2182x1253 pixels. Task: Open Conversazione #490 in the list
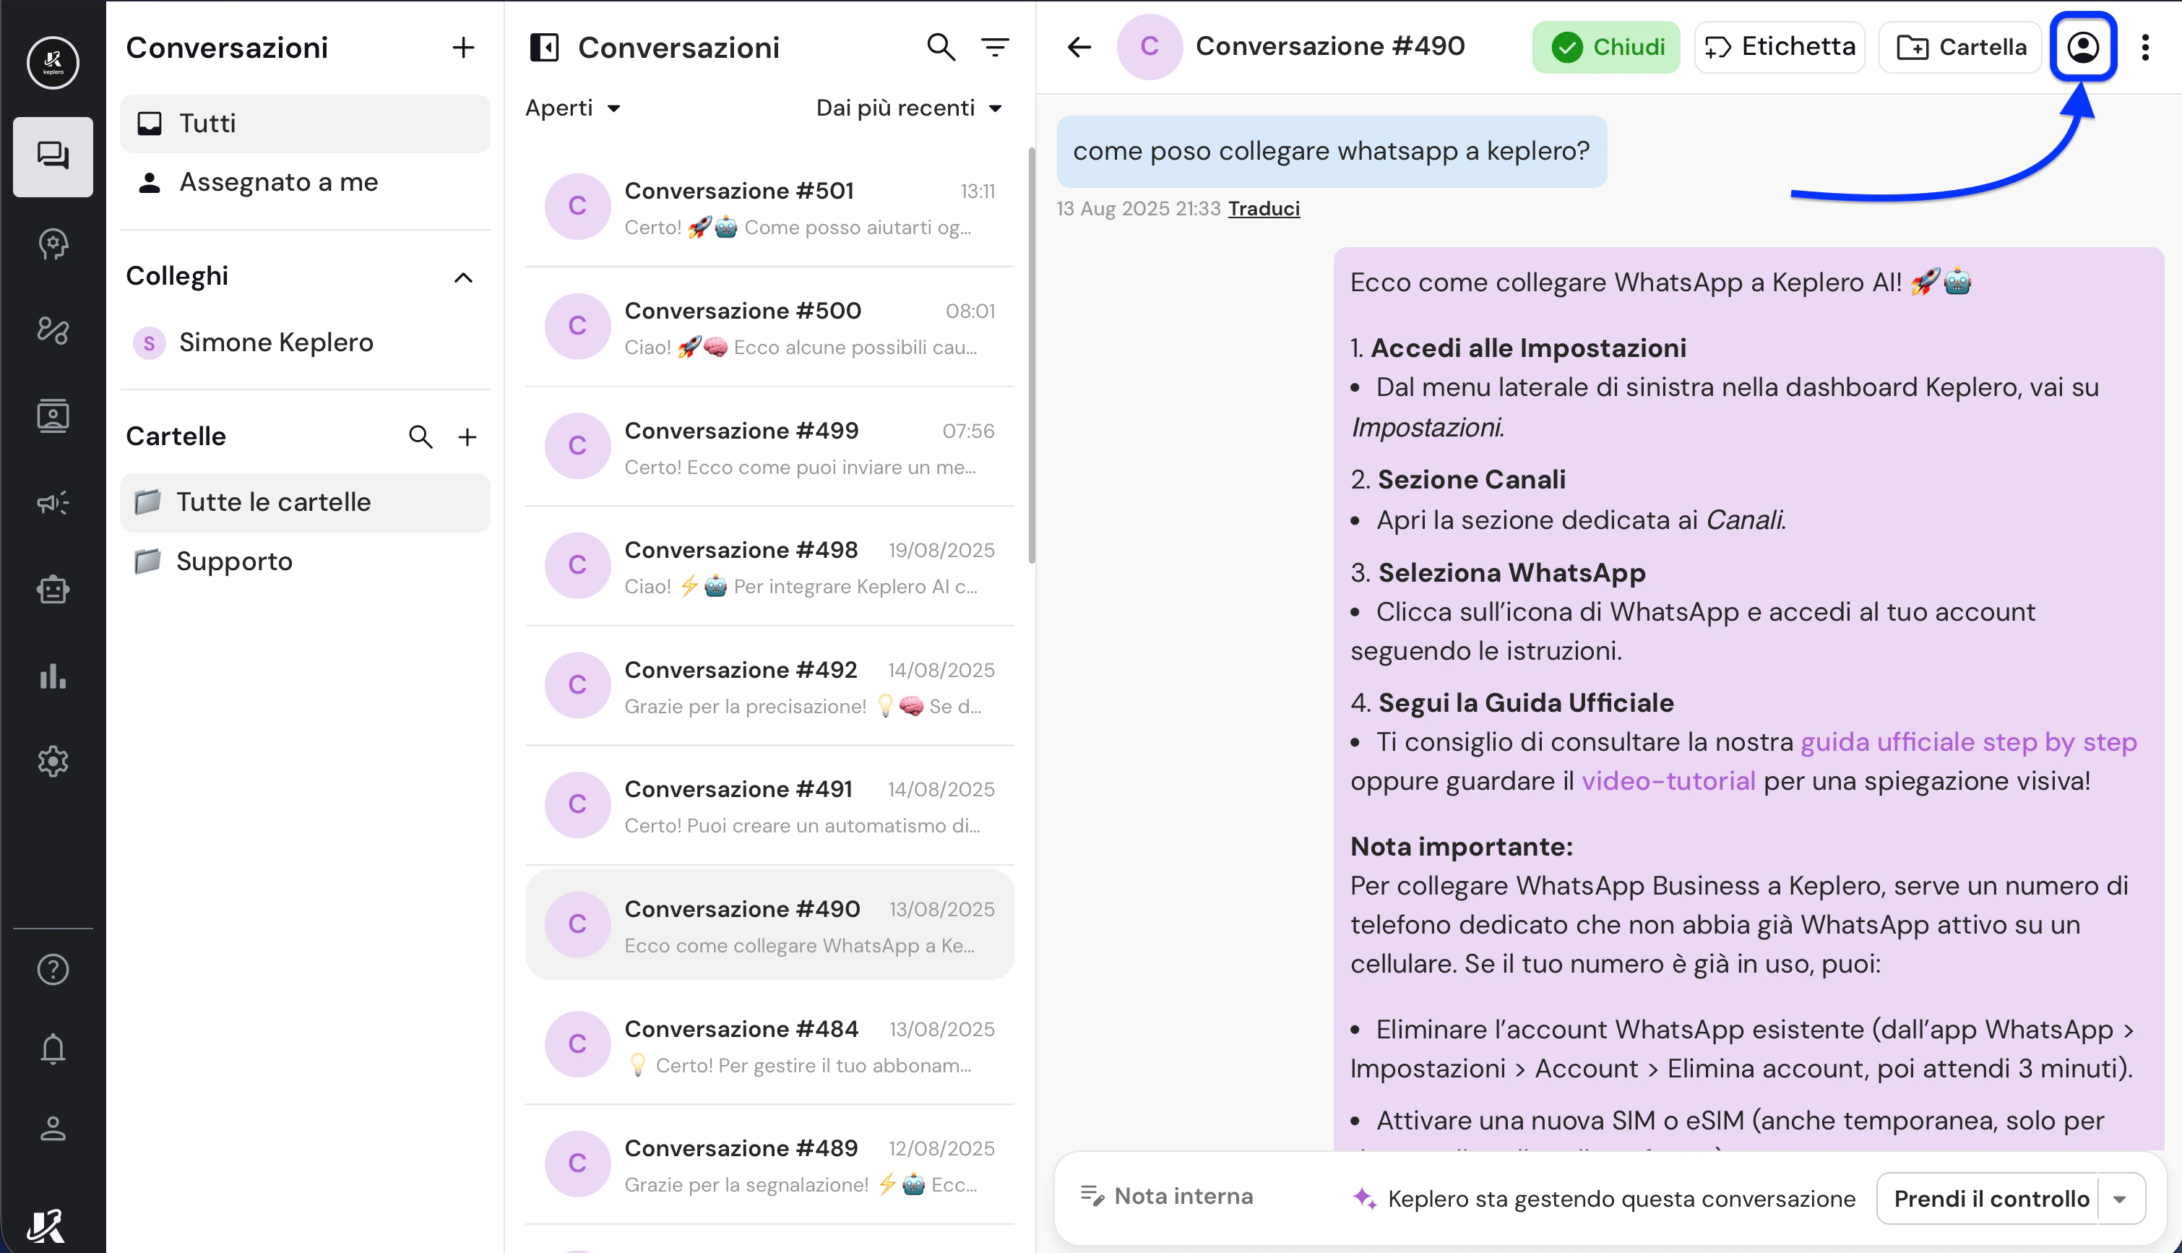pos(769,925)
